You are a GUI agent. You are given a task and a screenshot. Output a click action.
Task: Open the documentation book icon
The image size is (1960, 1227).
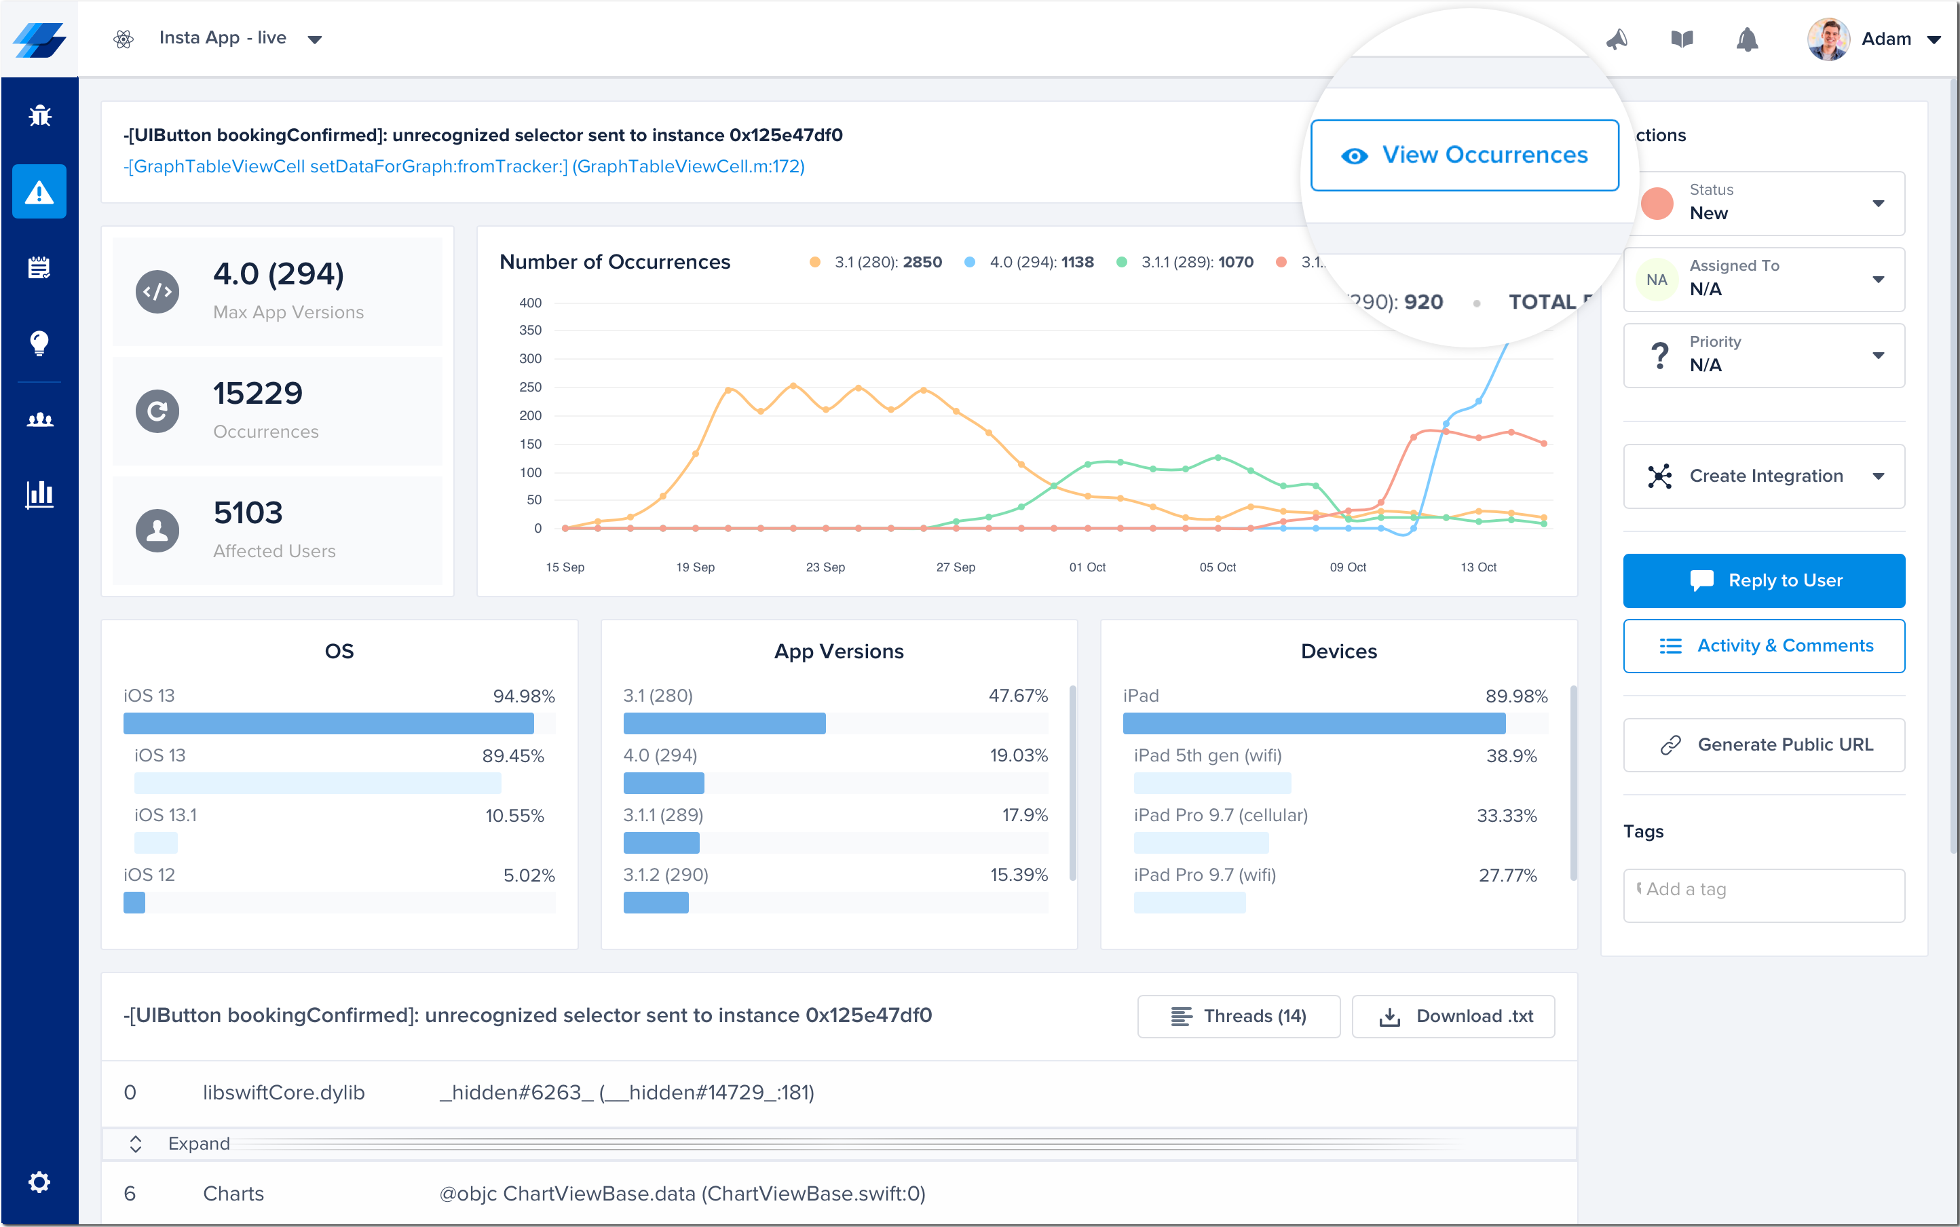1682,39
